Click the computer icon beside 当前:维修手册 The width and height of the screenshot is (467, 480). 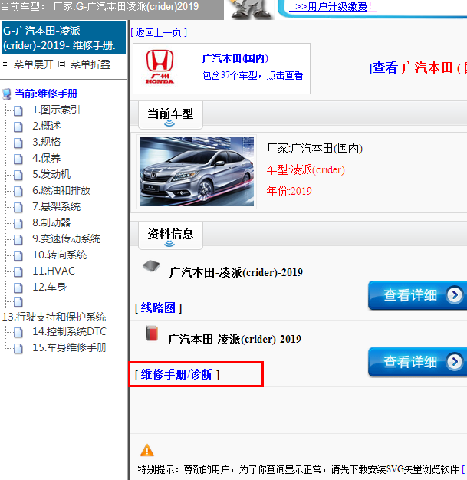(x=6, y=94)
